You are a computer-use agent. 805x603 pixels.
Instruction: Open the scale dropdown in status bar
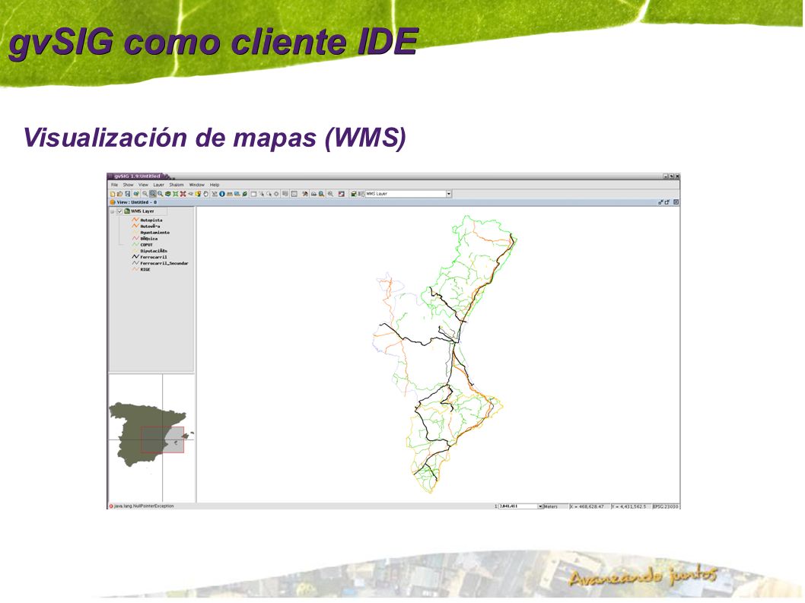tap(540, 506)
